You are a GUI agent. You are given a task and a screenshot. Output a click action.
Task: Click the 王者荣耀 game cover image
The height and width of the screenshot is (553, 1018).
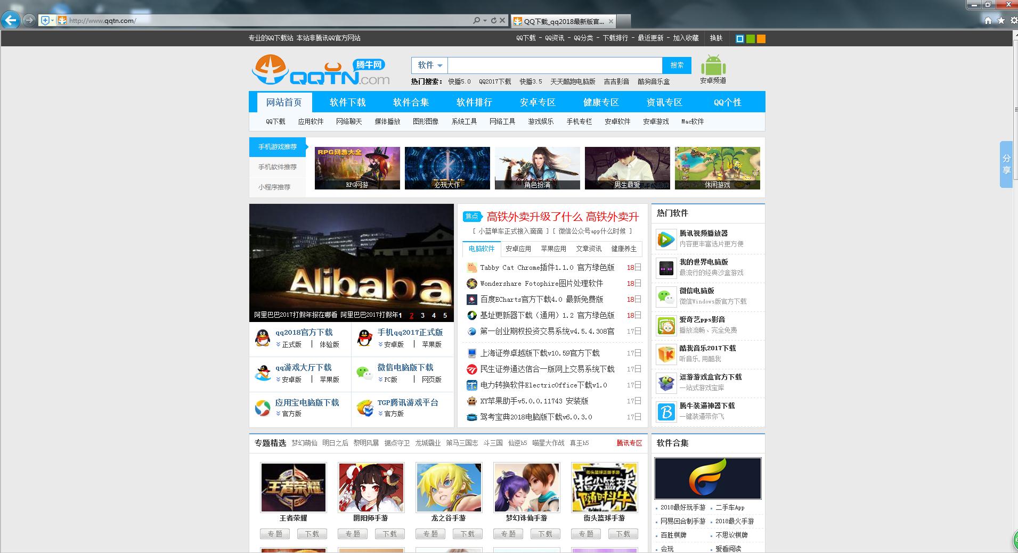293,488
